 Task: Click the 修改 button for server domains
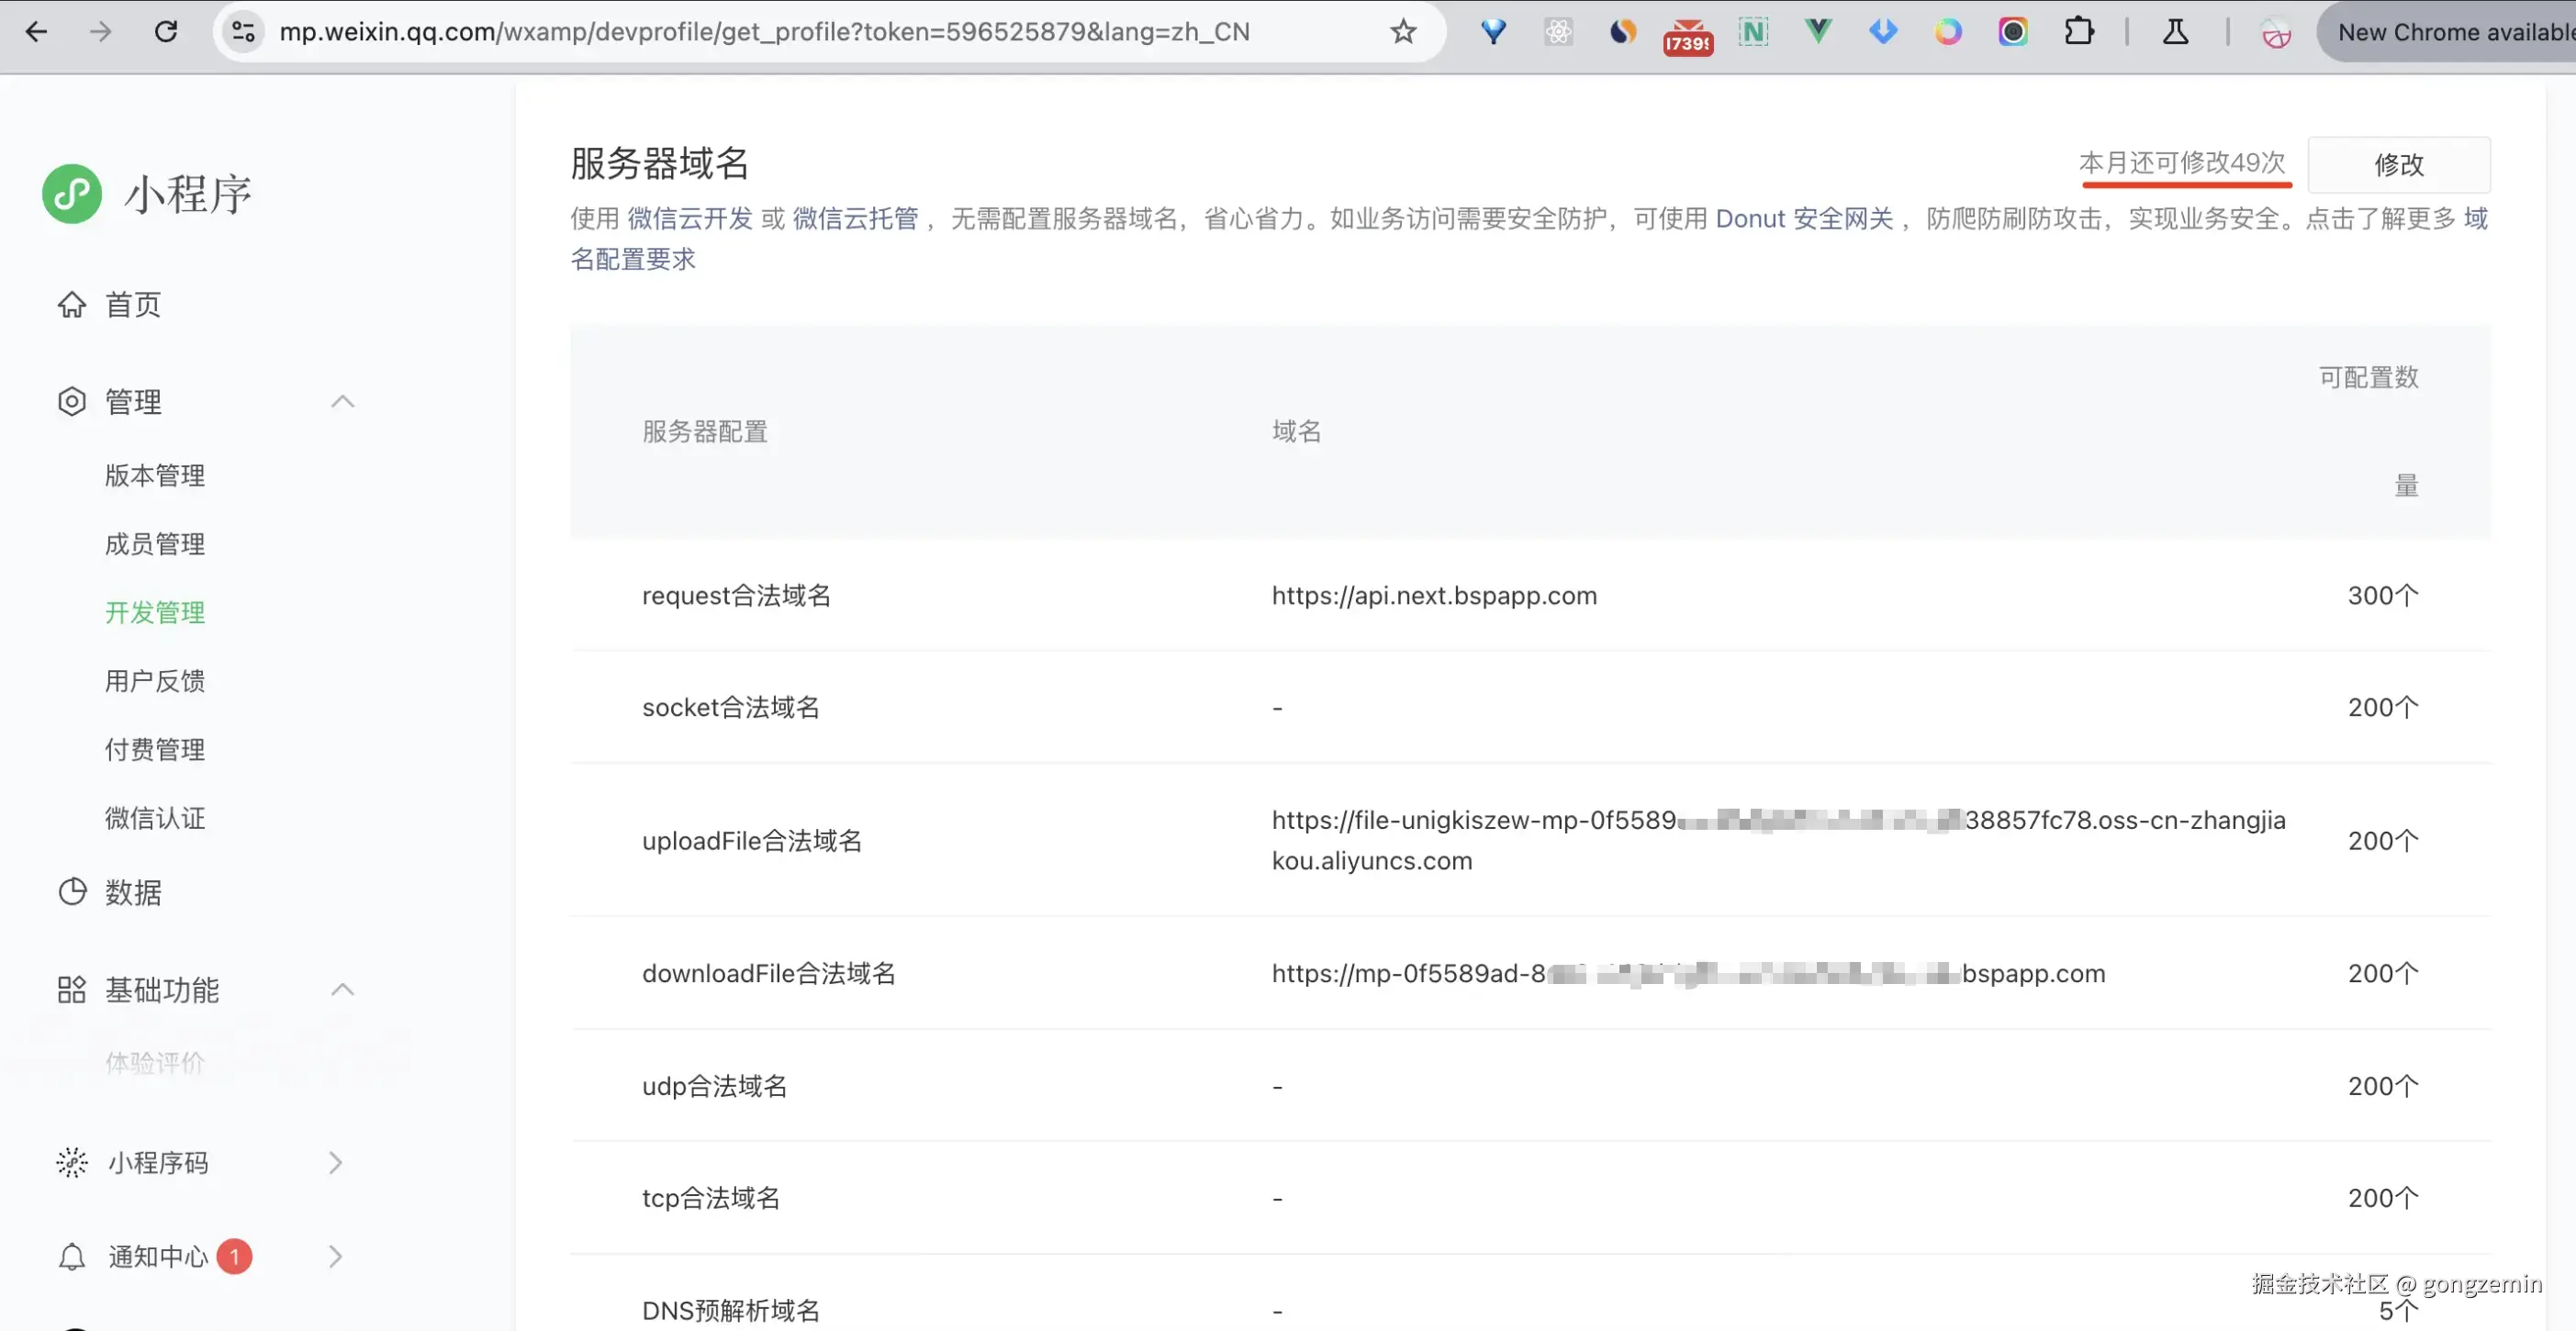click(2398, 165)
